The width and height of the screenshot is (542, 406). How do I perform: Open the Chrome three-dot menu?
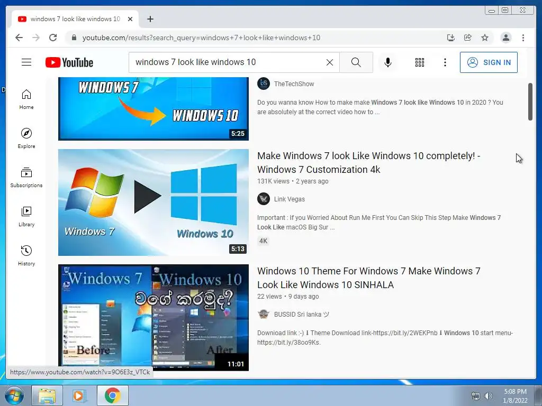coord(523,38)
